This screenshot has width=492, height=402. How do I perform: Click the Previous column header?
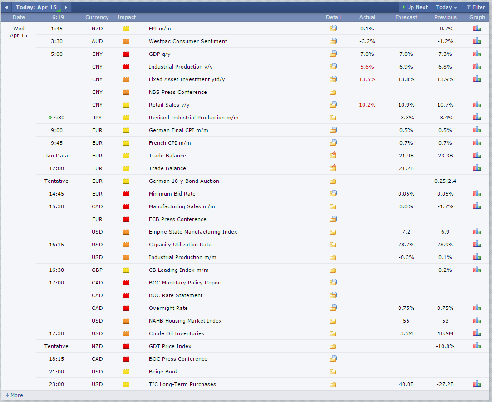(445, 17)
